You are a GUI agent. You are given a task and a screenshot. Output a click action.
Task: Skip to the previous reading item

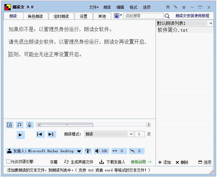click(40, 134)
